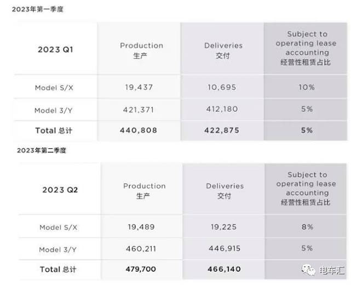Click the 2023 Q2 table header

tap(60, 190)
